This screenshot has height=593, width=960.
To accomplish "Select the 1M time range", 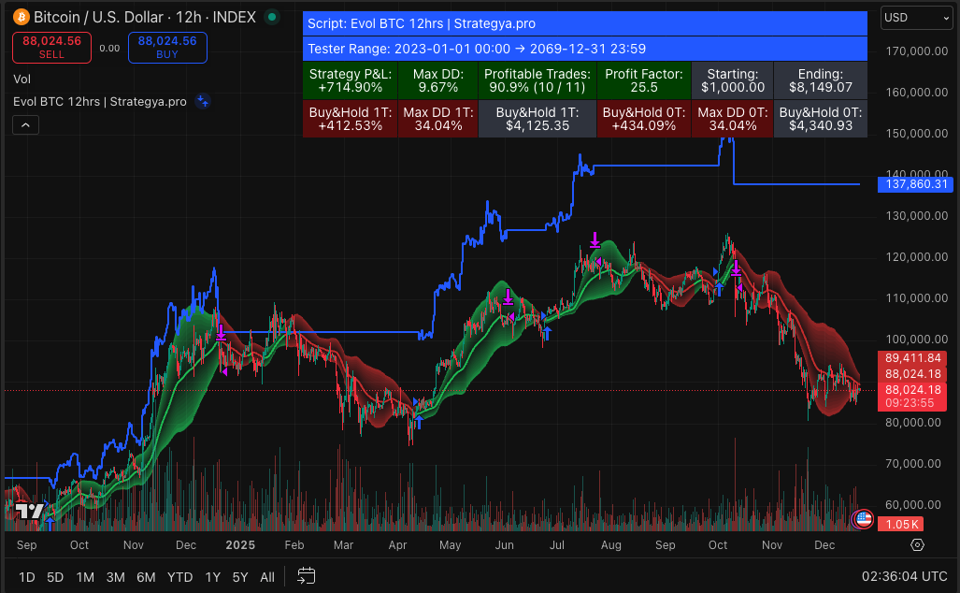I will click(x=85, y=577).
